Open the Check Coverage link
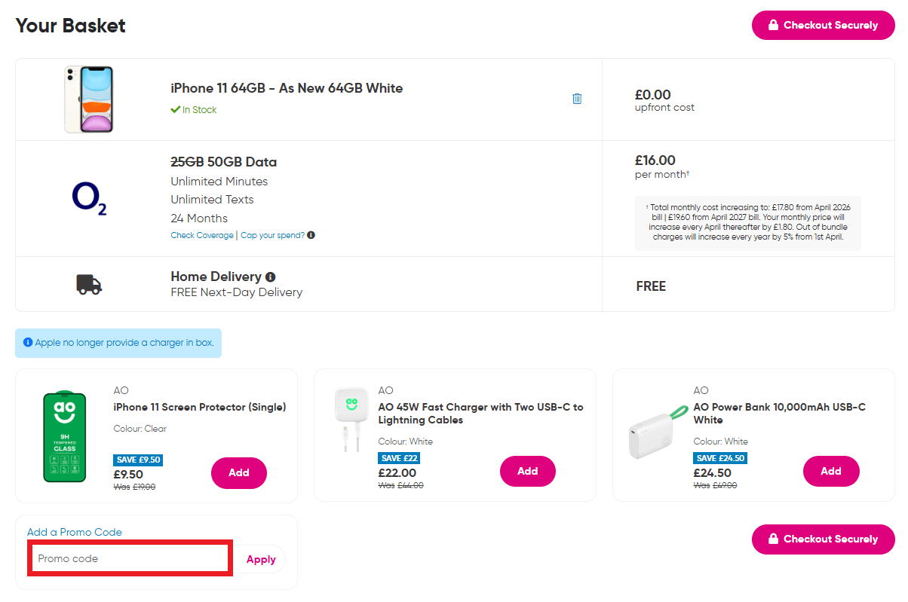908x602 pixels. (x=202, y=235)
